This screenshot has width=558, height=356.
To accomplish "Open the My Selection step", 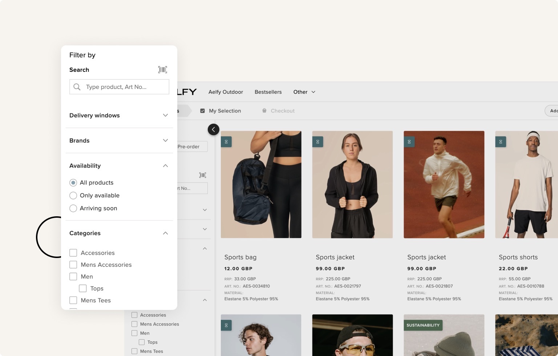I will click(225, 111).
